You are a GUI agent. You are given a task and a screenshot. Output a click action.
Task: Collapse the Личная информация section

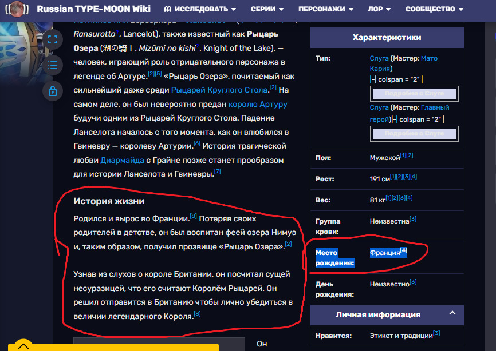click(x=452, y=314)
